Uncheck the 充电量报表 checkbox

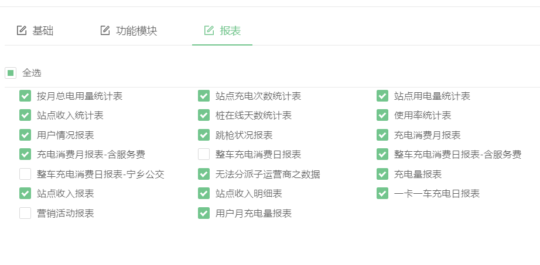(382, 174)
